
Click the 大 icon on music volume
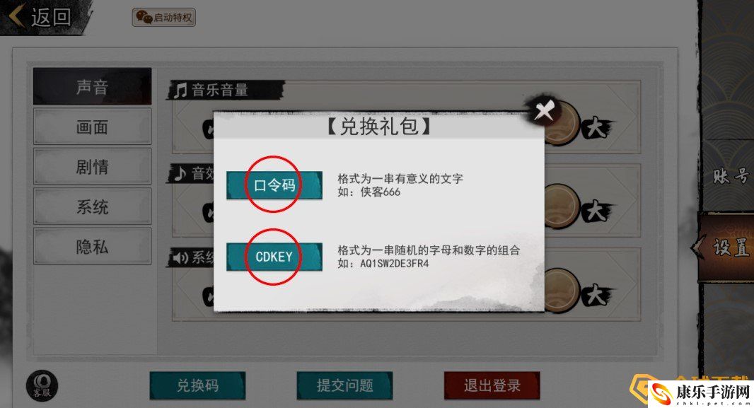tap(596, 128)
